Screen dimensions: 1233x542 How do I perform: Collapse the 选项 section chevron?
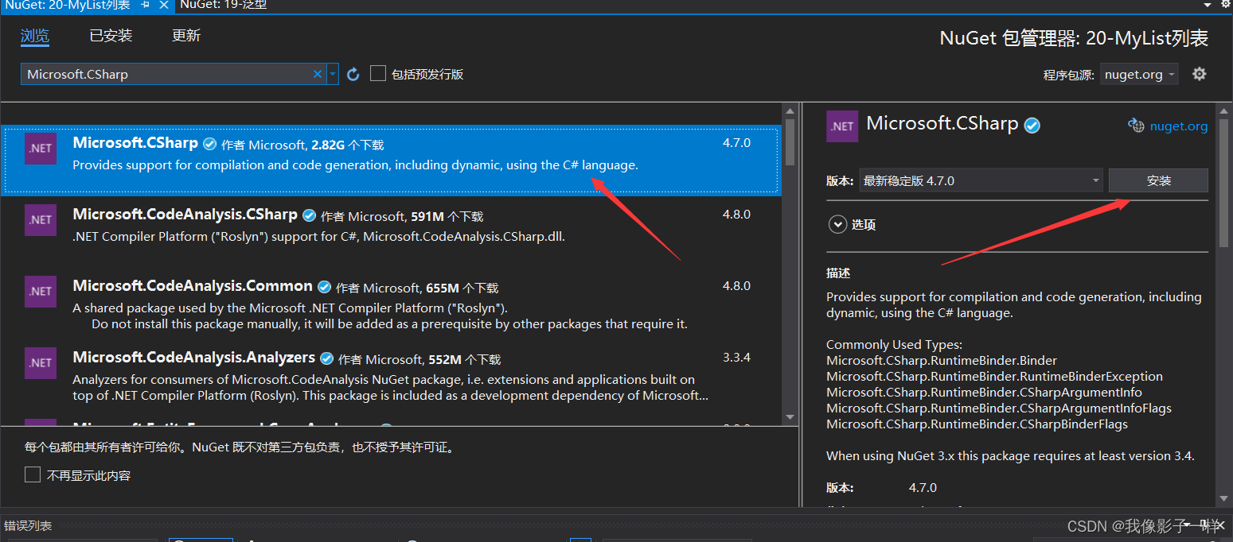[x=837, y=224]
